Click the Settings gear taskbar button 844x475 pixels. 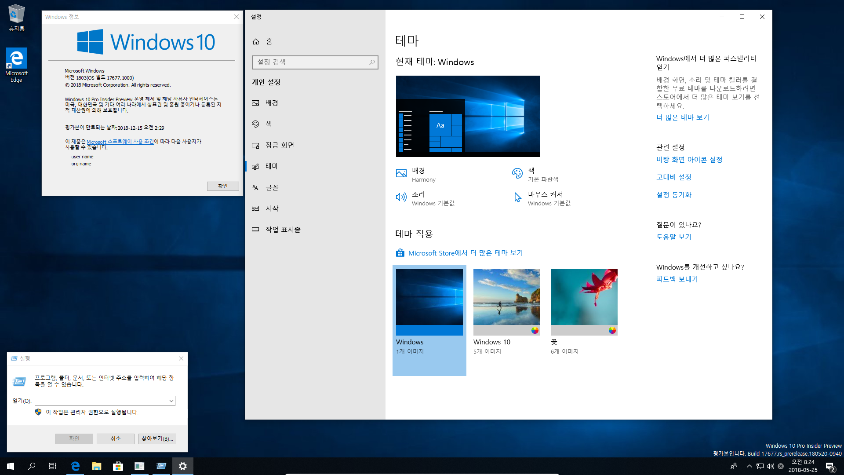pyautogui.click(x=182, y=466)
